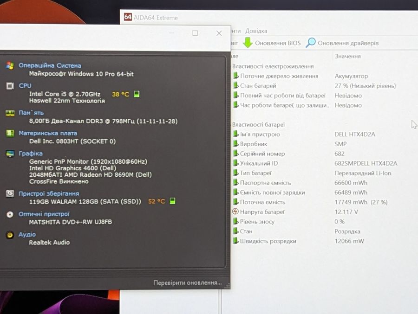
Task: Open the Операційна Система section link
Action: coord(50,65)
